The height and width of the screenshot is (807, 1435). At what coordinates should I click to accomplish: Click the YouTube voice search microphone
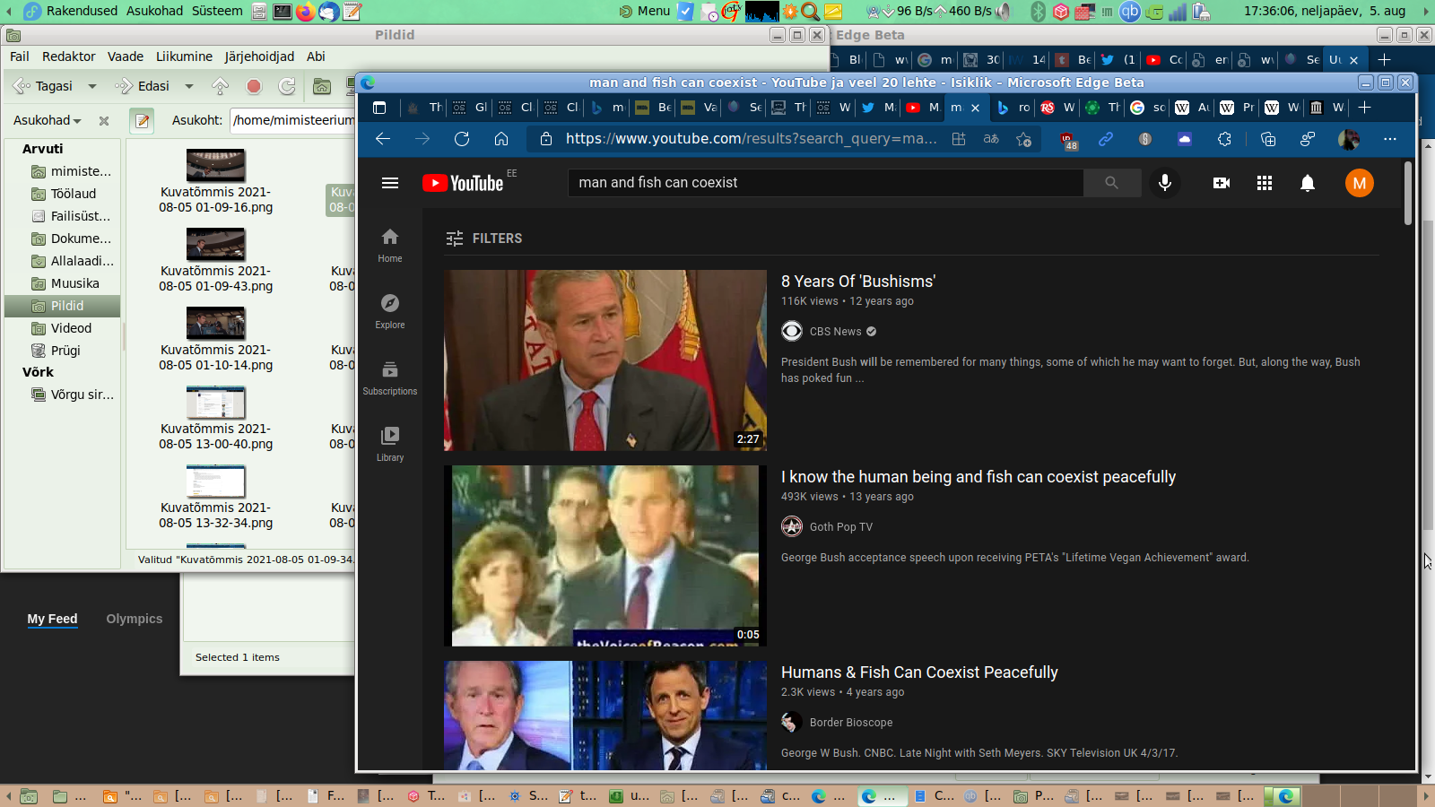pos(1164,183)
